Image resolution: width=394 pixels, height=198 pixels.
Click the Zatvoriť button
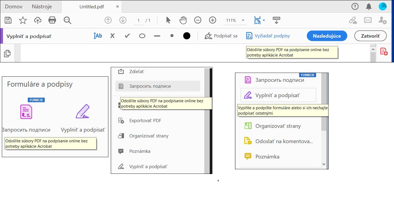pyautogui.click(x=371, y=36)
